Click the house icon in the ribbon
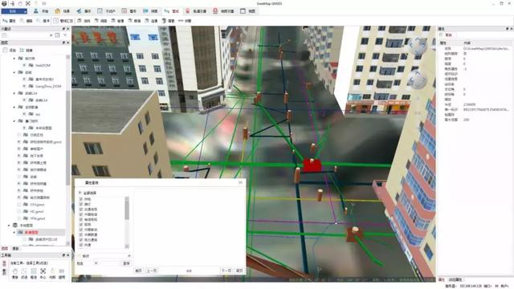This screenshot has width=514, height=289. [58, 11]
